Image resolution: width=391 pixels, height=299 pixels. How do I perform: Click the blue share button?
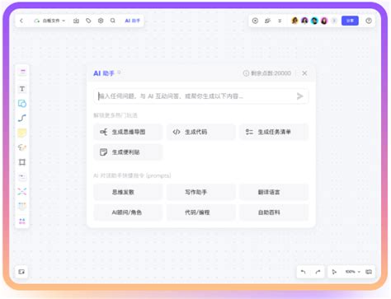tap(350, 21)
